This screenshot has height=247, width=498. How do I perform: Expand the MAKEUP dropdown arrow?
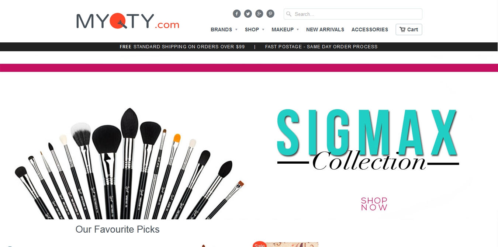click(298, 29)
